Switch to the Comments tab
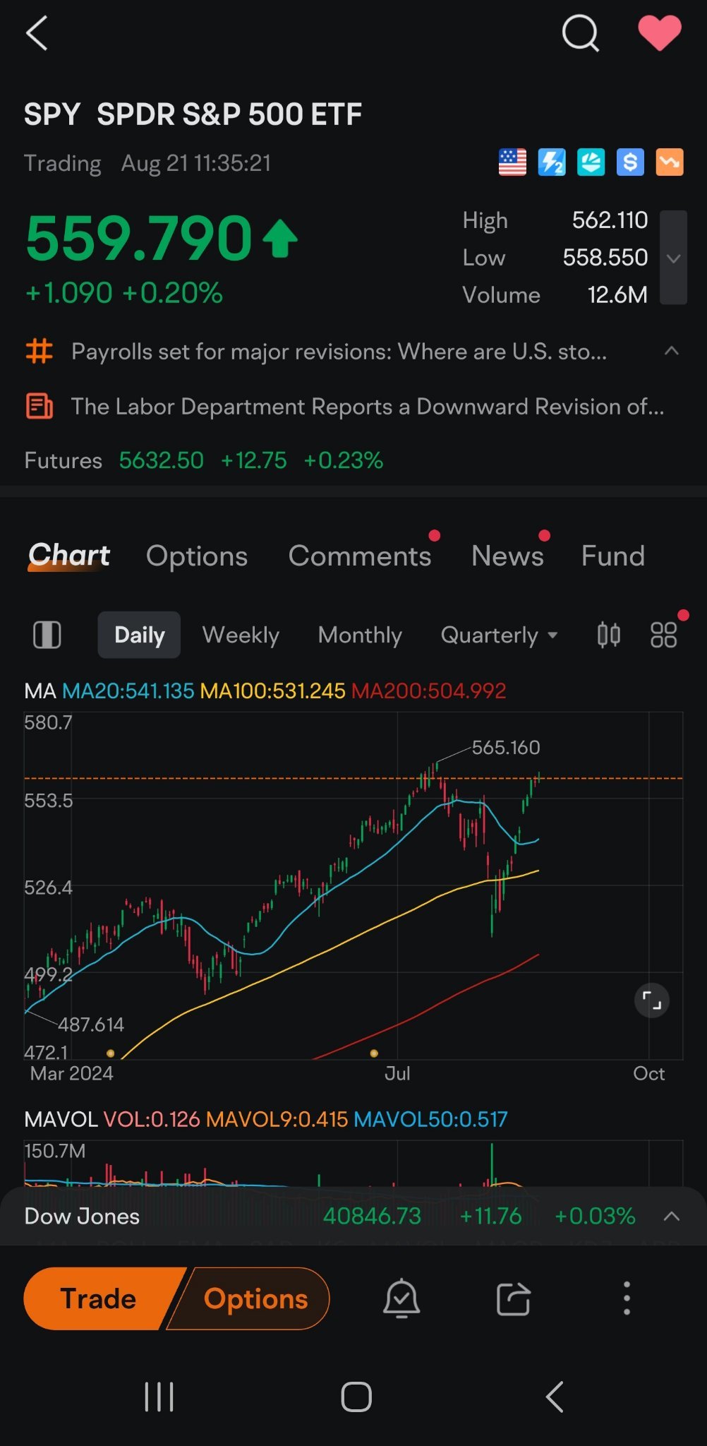707x1446 pixels. [x=360, y=556]
